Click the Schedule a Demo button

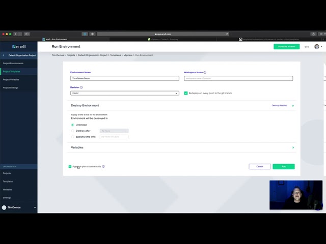point(286,46)
